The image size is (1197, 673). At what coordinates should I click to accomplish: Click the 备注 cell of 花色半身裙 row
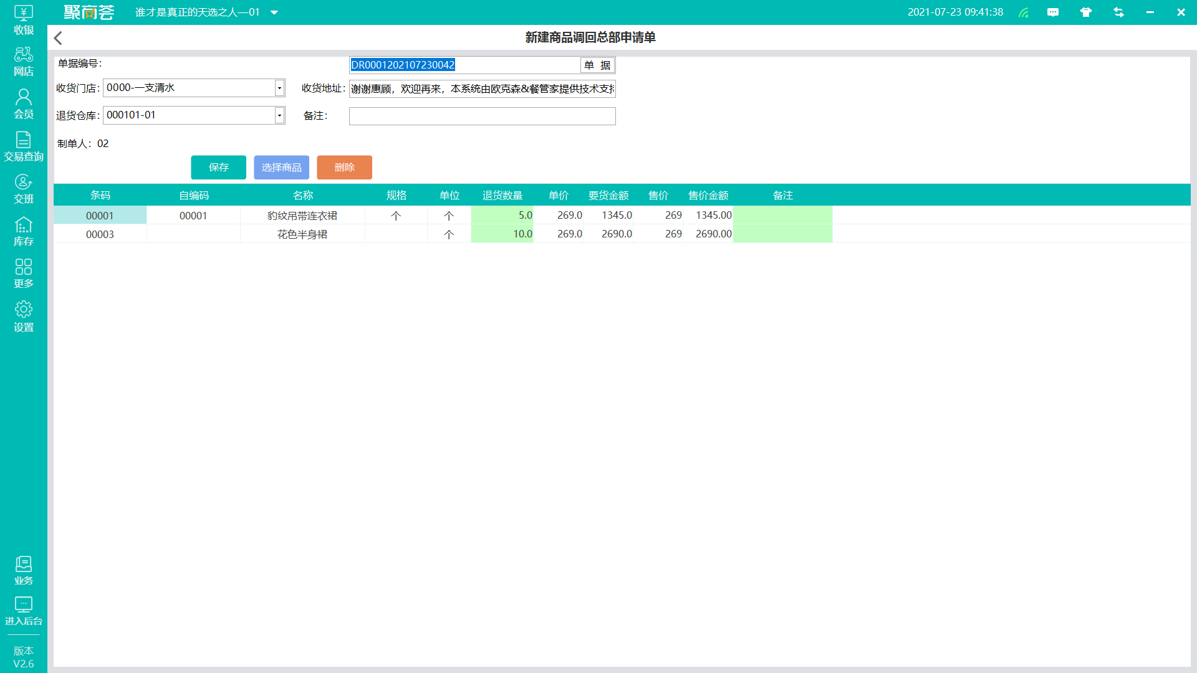click(783, 234)
